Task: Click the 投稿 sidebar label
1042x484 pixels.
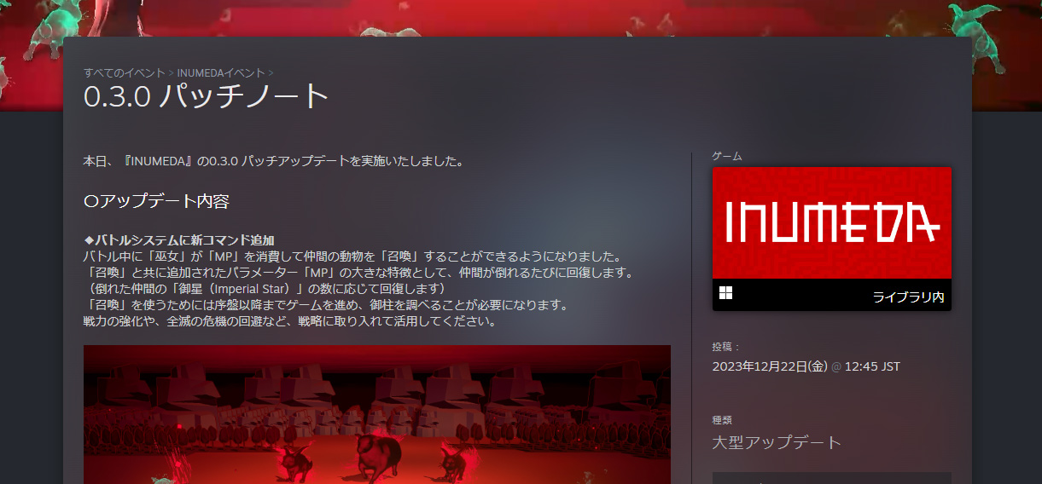Action: coord(725,347)
